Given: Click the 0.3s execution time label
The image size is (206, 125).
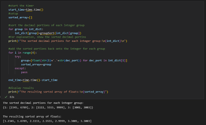Looking at the screenshot, I should tap(12, 97).
